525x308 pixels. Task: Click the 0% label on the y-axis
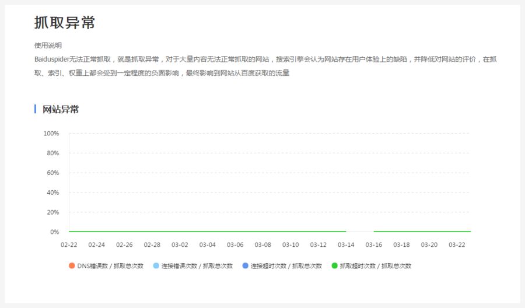(54, 232)
